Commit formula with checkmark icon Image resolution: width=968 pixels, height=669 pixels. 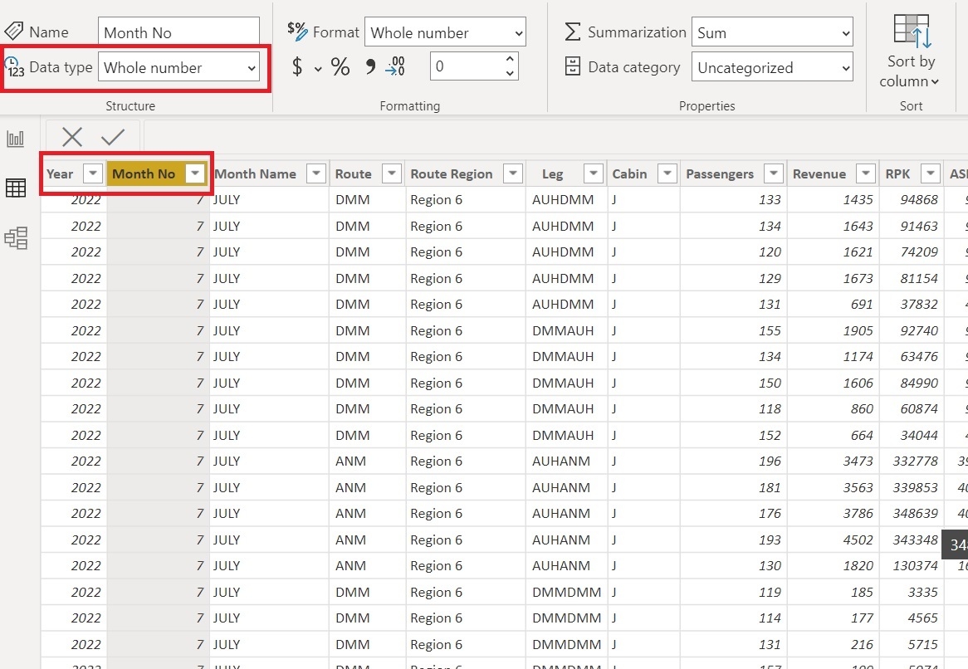113,137
